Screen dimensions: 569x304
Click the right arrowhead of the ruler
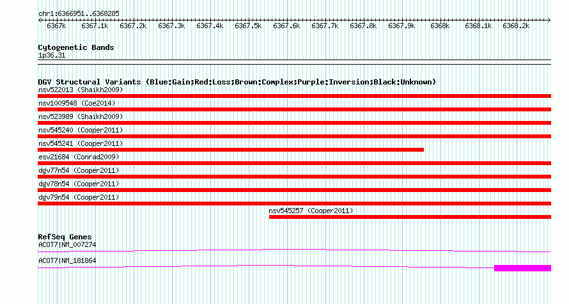point(549,20)
